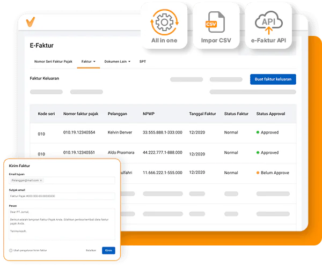Click green Approved status dot for Kelvin Denver
The width and height of the screenshot is (322, 268).
[x=258, y=132]
